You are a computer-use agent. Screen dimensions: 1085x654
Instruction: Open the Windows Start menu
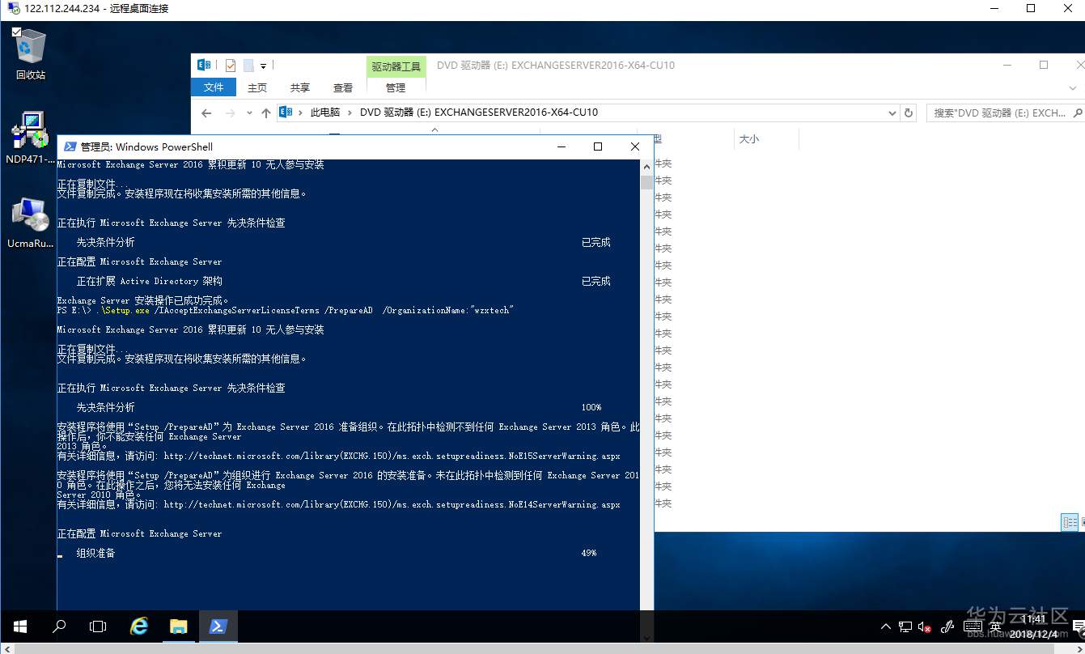(x=19, y=626)
